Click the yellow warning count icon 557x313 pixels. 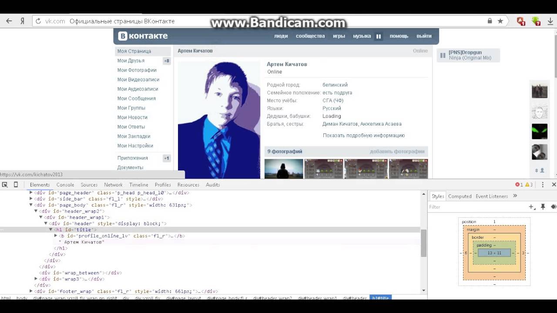click(527, 185)
